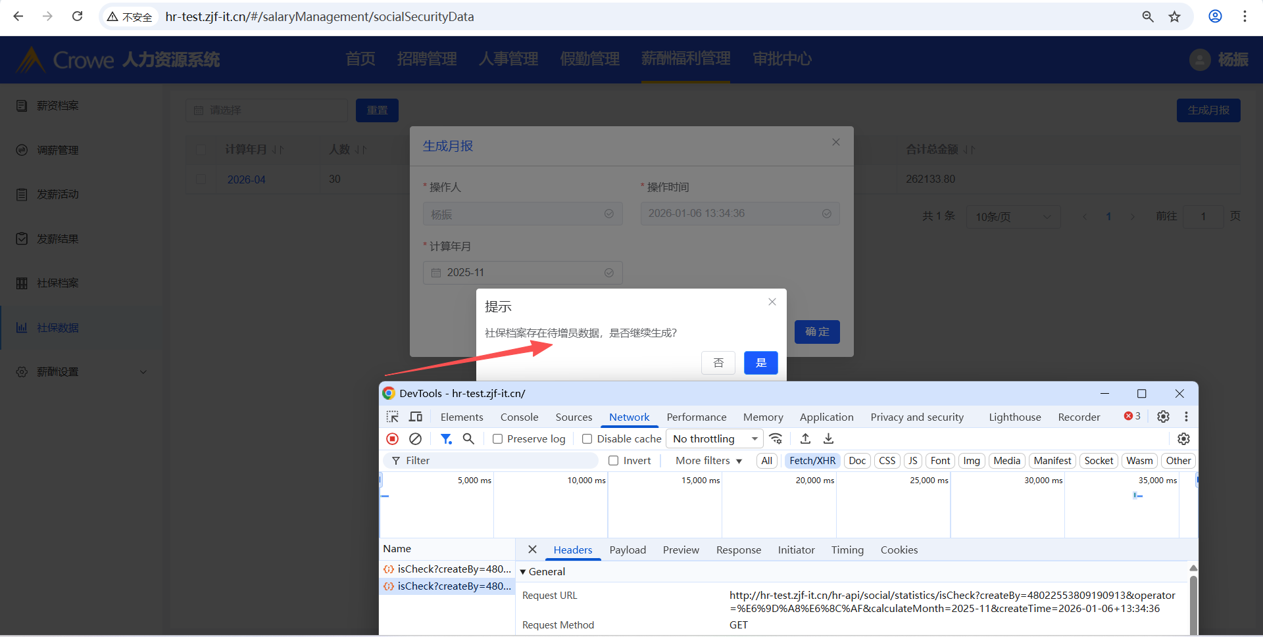Open the inspect element picker tool

(x=393, y=417)
